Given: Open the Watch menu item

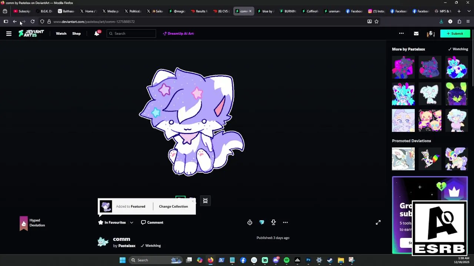Looking at the screenshot, I should (61, 34).
